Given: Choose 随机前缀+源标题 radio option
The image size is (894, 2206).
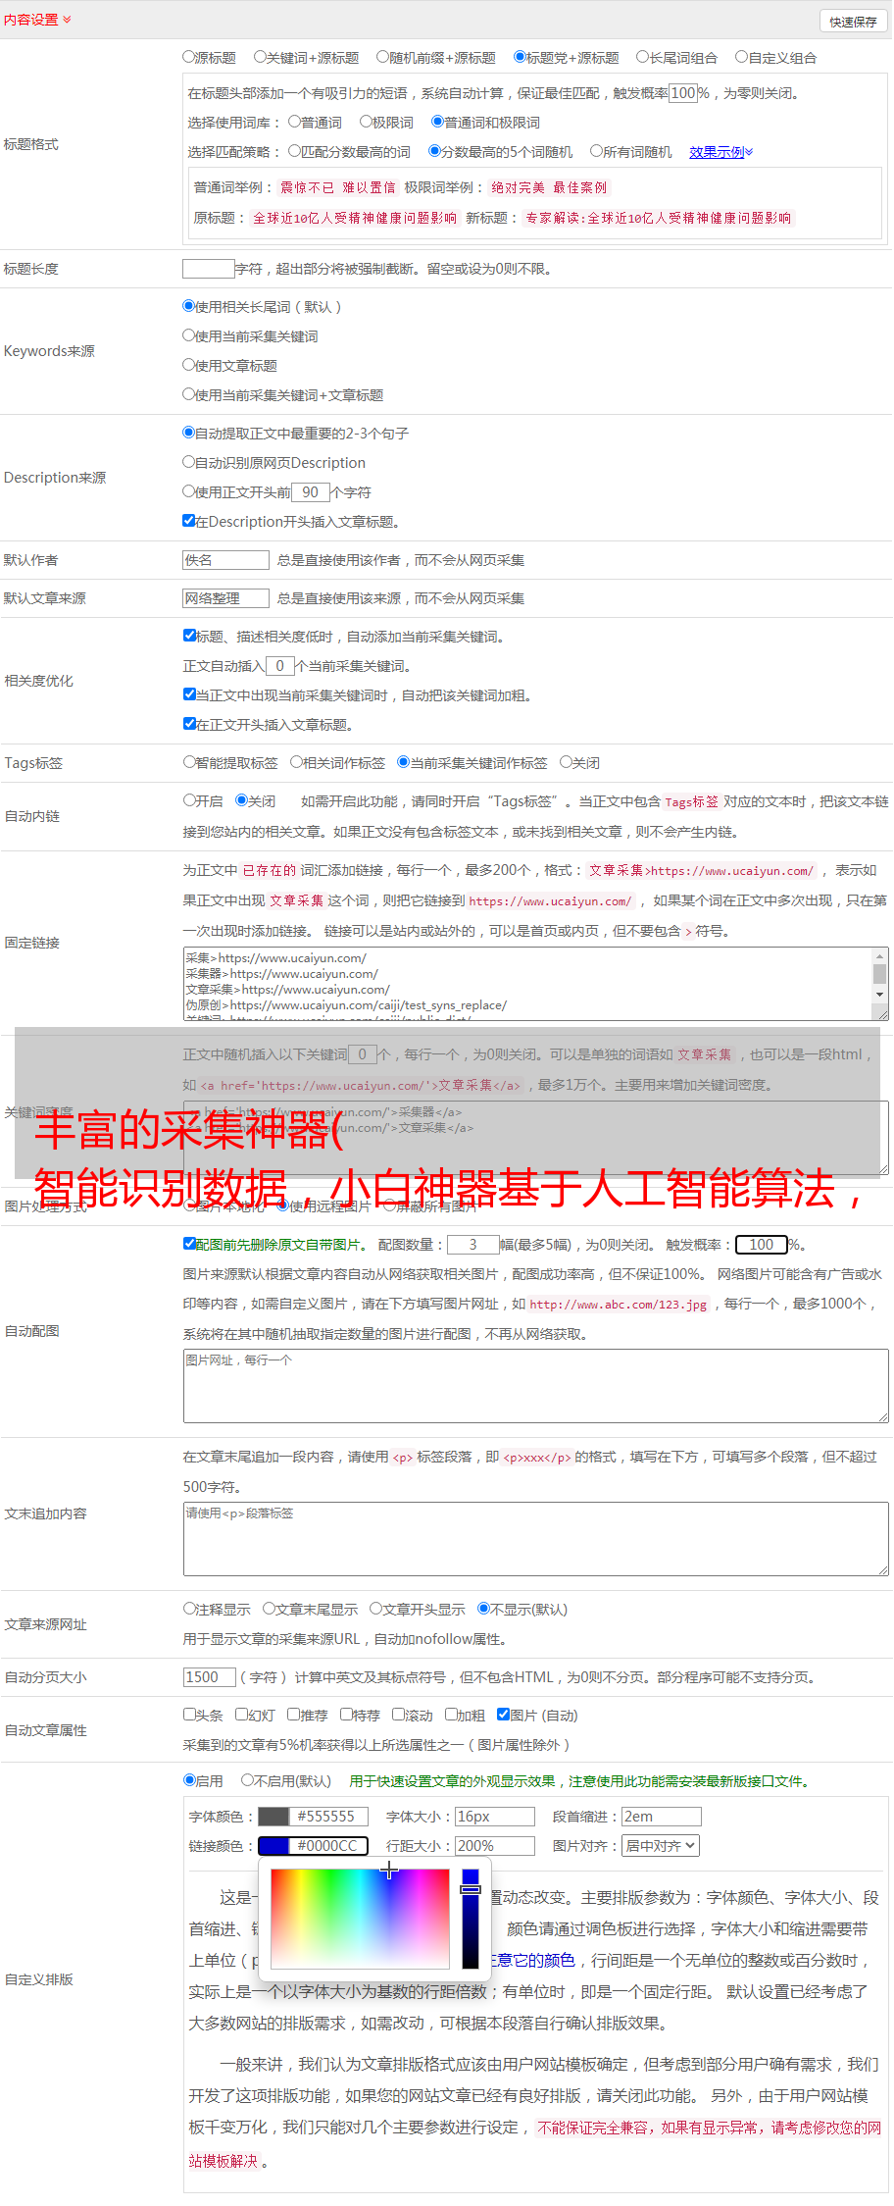Looking at the screenshot, I should 383,57.
